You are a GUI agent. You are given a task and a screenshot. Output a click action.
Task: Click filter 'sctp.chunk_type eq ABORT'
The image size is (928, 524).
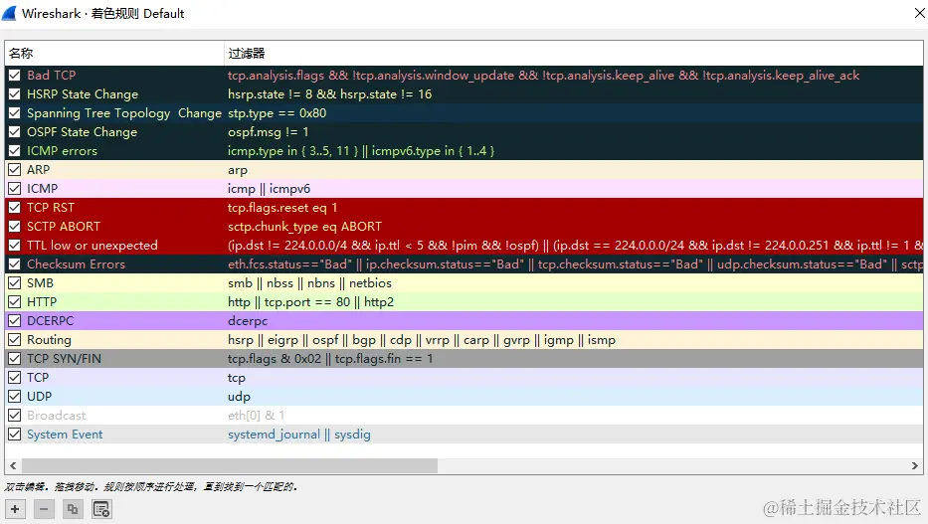pyautogui.click(x=304, y=227)
